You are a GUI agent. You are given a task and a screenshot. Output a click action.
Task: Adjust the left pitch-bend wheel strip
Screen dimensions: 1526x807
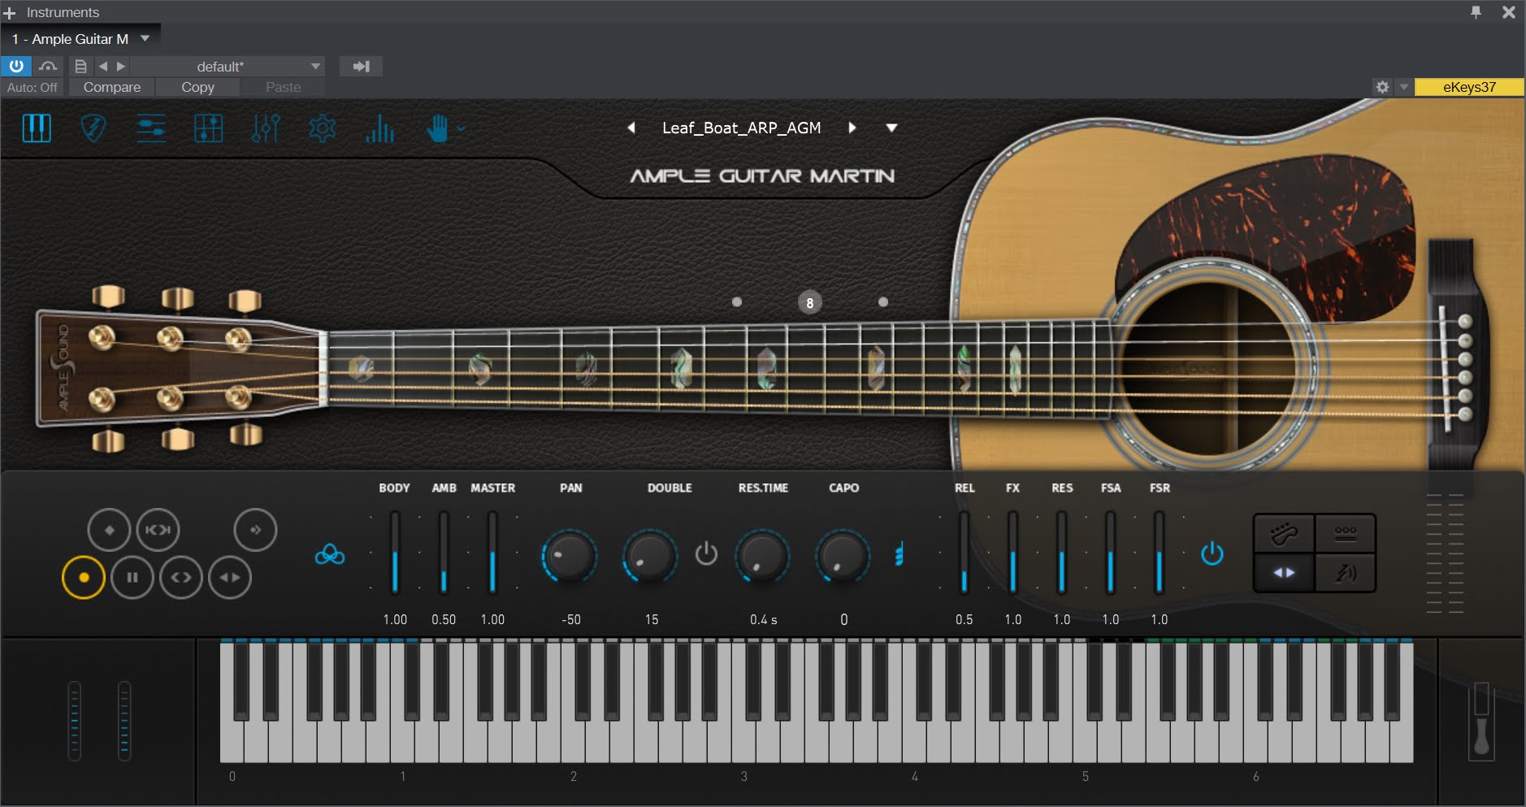(75, 721)
